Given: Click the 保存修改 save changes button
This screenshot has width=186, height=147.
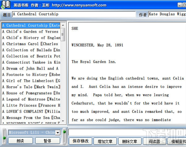Looking at the screenshot, I should click(x=81, y=141).
